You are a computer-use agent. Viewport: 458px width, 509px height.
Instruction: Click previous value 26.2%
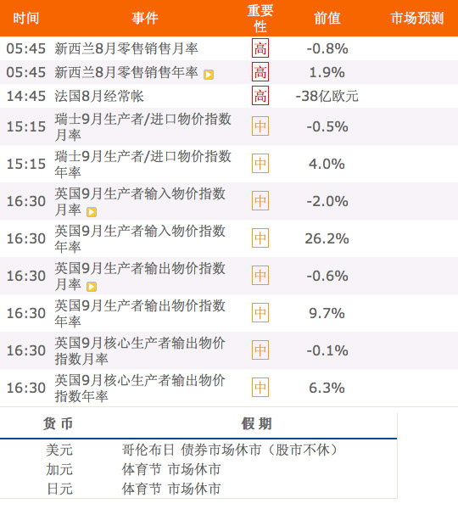[x=327, y=238]
